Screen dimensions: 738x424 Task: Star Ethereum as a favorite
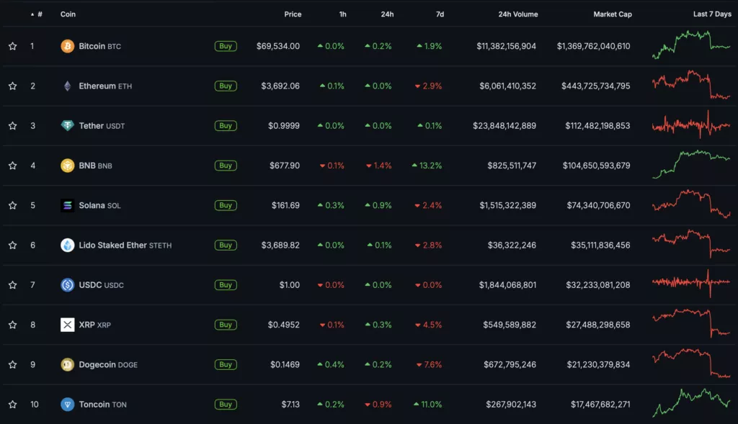point(13,86)
